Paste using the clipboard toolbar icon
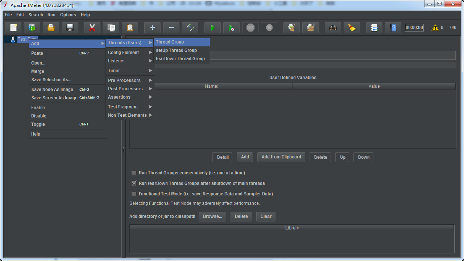The image size is (464, 261). click(x=130, y=28)
